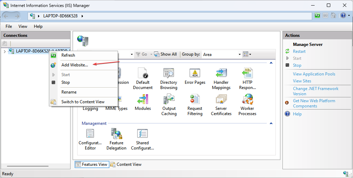Image resolution: width=353 pixels, height=178 pixels.
Task: Click the home icon in address bar
Action: click(x=333, y=15)
